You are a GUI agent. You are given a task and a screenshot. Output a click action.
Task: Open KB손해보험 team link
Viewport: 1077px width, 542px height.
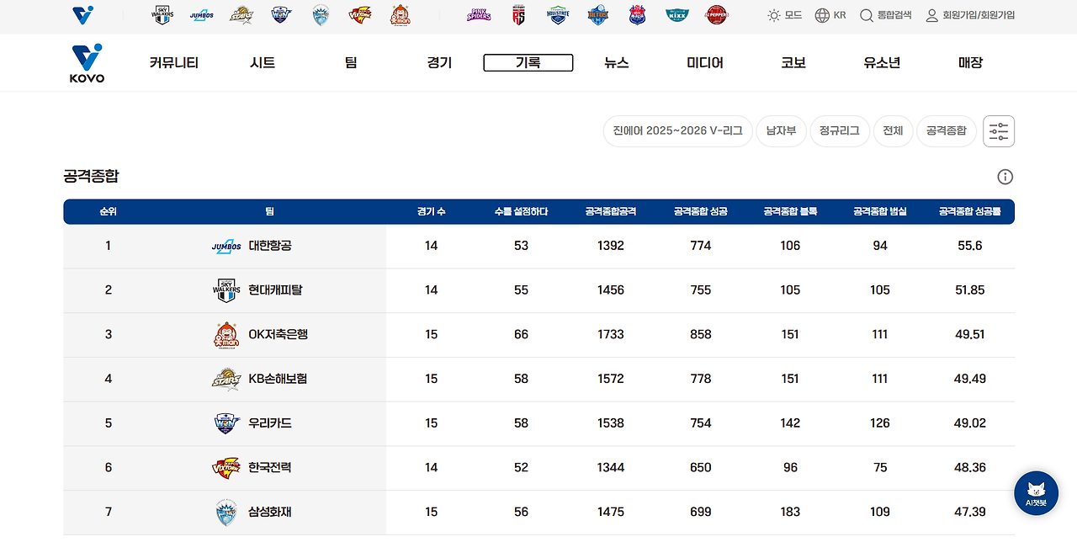click(278, 379)
